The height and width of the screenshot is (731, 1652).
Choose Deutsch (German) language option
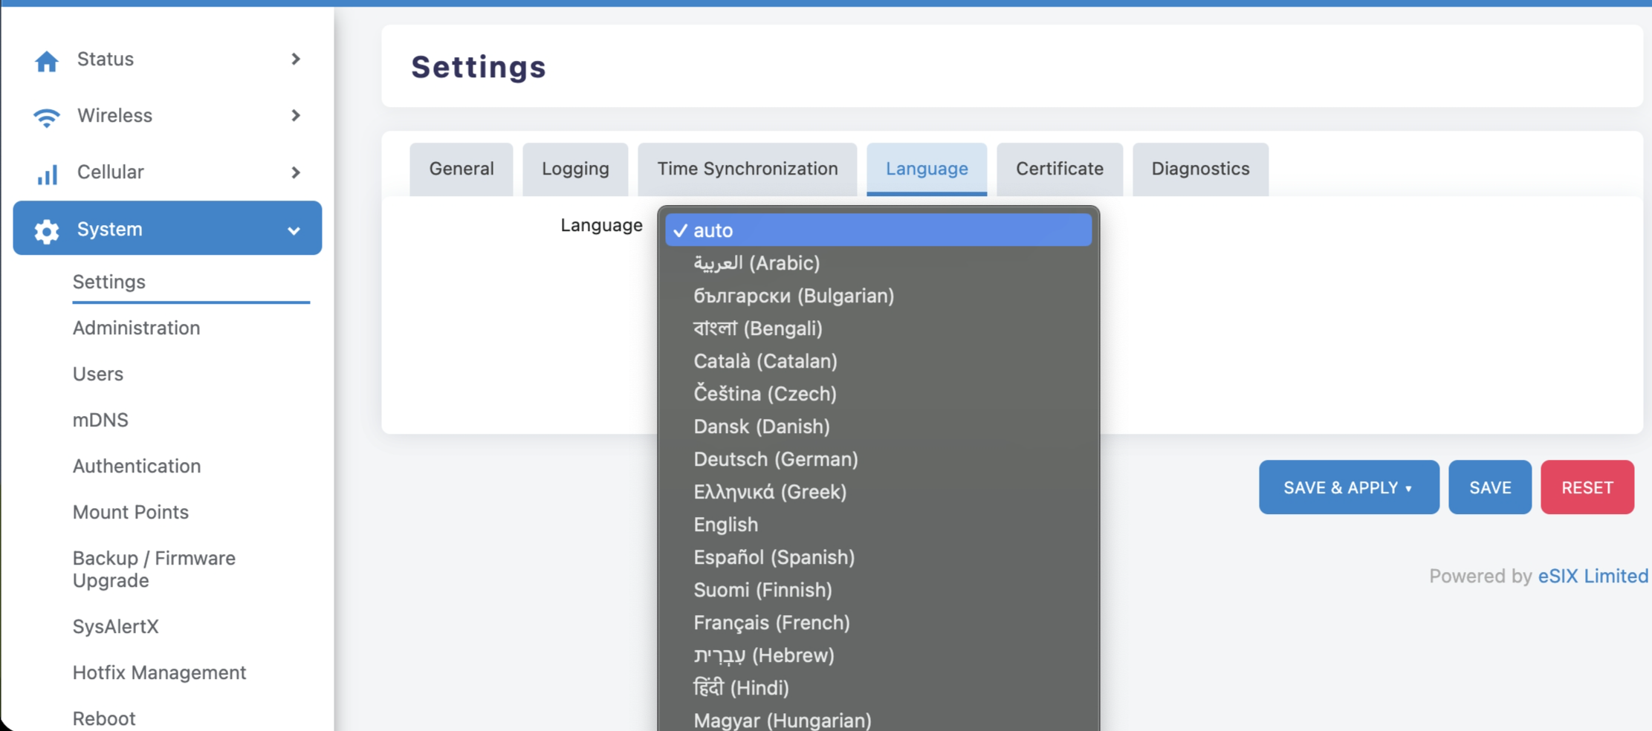pyautogui.click(x=775, y=459)
